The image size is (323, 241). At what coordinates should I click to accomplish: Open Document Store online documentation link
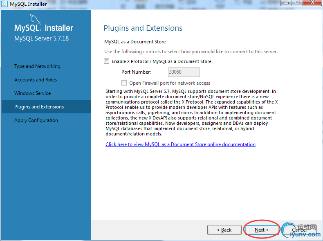tap(180, 144)
